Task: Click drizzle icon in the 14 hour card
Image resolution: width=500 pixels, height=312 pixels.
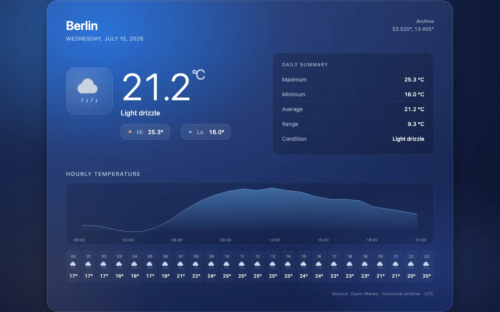Action: tap(288, 265)
